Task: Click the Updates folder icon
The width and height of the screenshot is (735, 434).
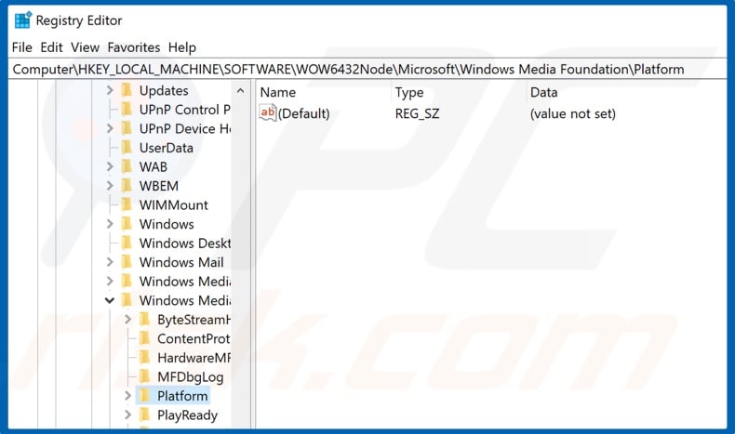Action: click(x=127, y=90)
